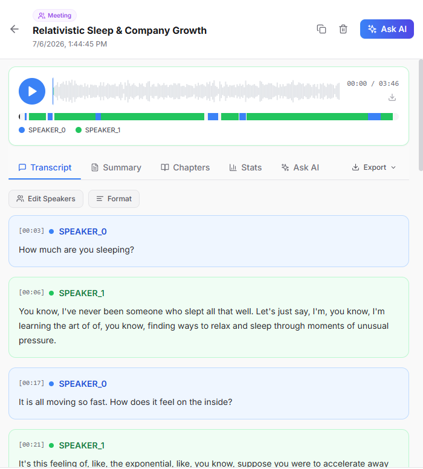
Task: Click the Edit Speakers button
Action: coord(46,199)
